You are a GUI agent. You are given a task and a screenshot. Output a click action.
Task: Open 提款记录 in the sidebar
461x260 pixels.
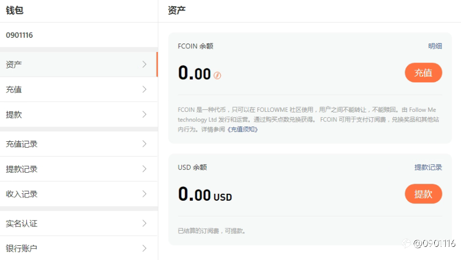click(79, 169)
